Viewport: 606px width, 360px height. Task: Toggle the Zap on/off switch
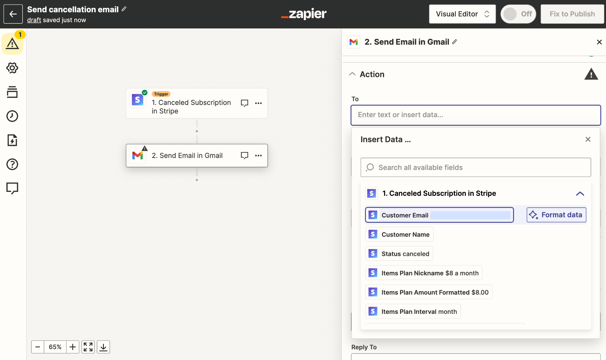(x=518, y=14)
